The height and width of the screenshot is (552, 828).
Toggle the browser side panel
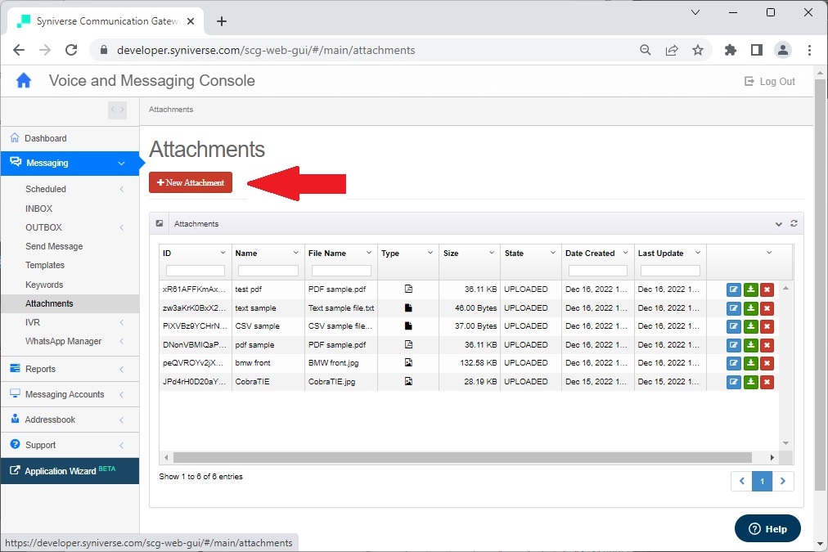pos(757,50)
